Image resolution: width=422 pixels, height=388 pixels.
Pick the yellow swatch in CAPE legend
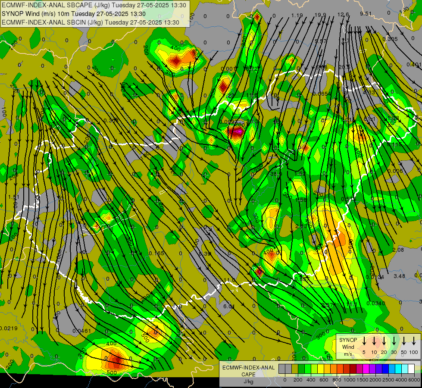pyautogui.click(x=321, y=369)
